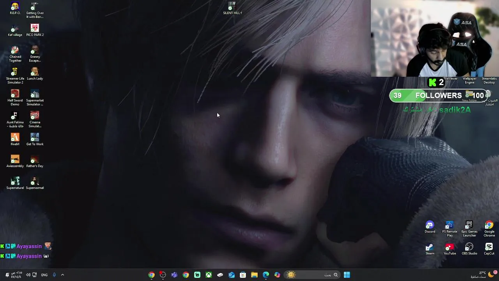Open volume control in system tray
The image size is (499, 281).
28,275
